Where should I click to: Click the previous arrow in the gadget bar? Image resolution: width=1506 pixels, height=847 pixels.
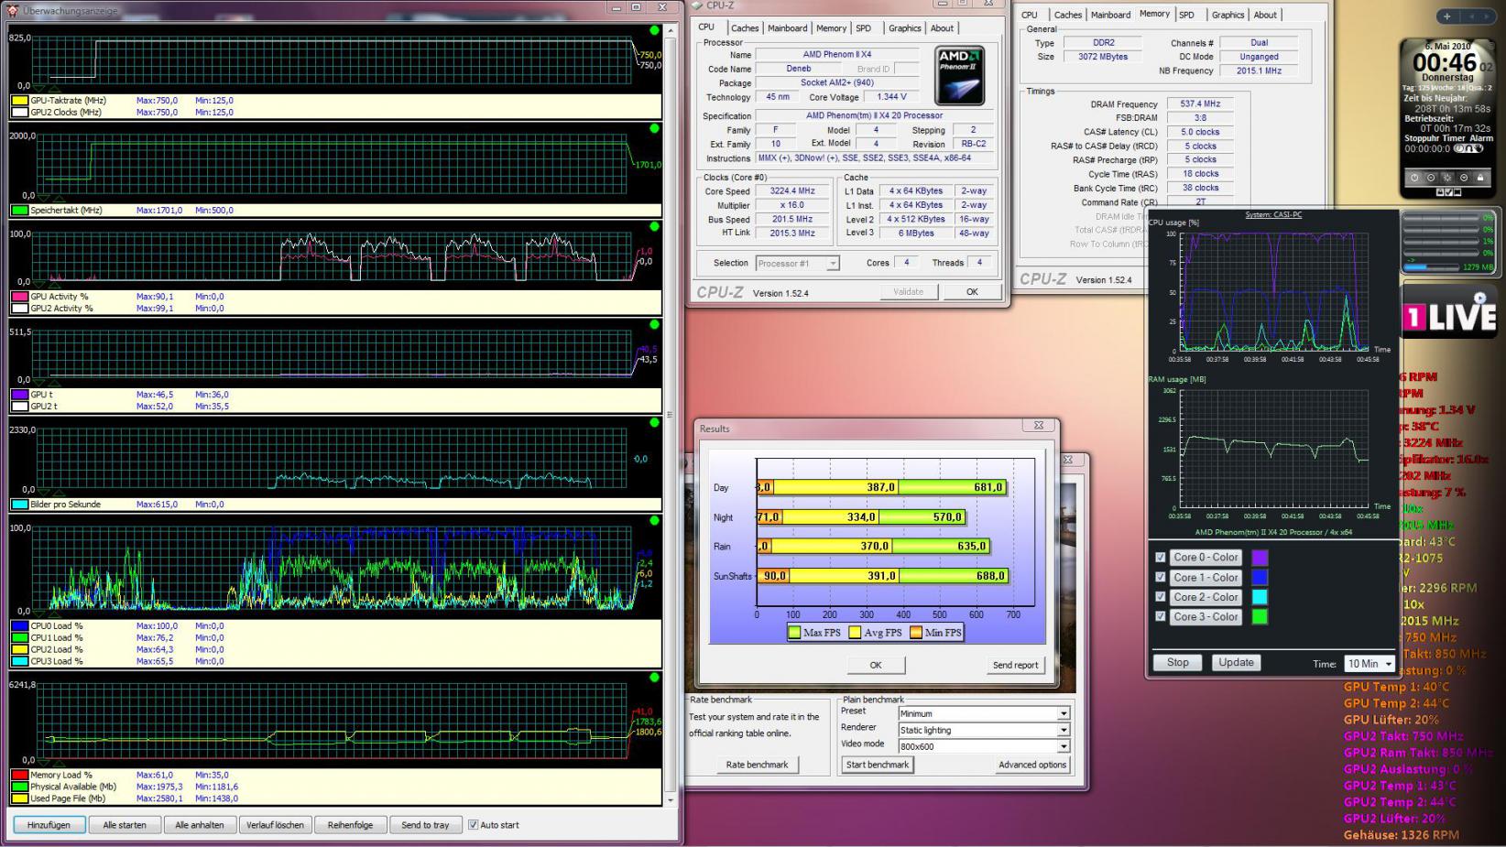(x=1471, y=16)
